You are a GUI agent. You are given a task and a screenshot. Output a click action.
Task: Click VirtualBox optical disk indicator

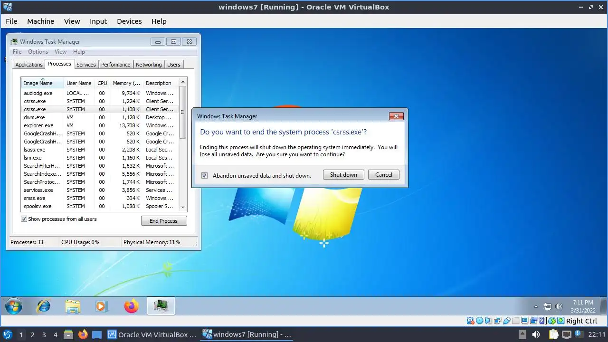click(x=479, y=321)
